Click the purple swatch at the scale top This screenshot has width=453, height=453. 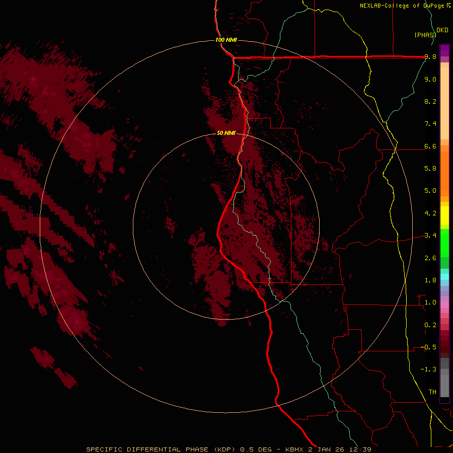coord(444,50)
